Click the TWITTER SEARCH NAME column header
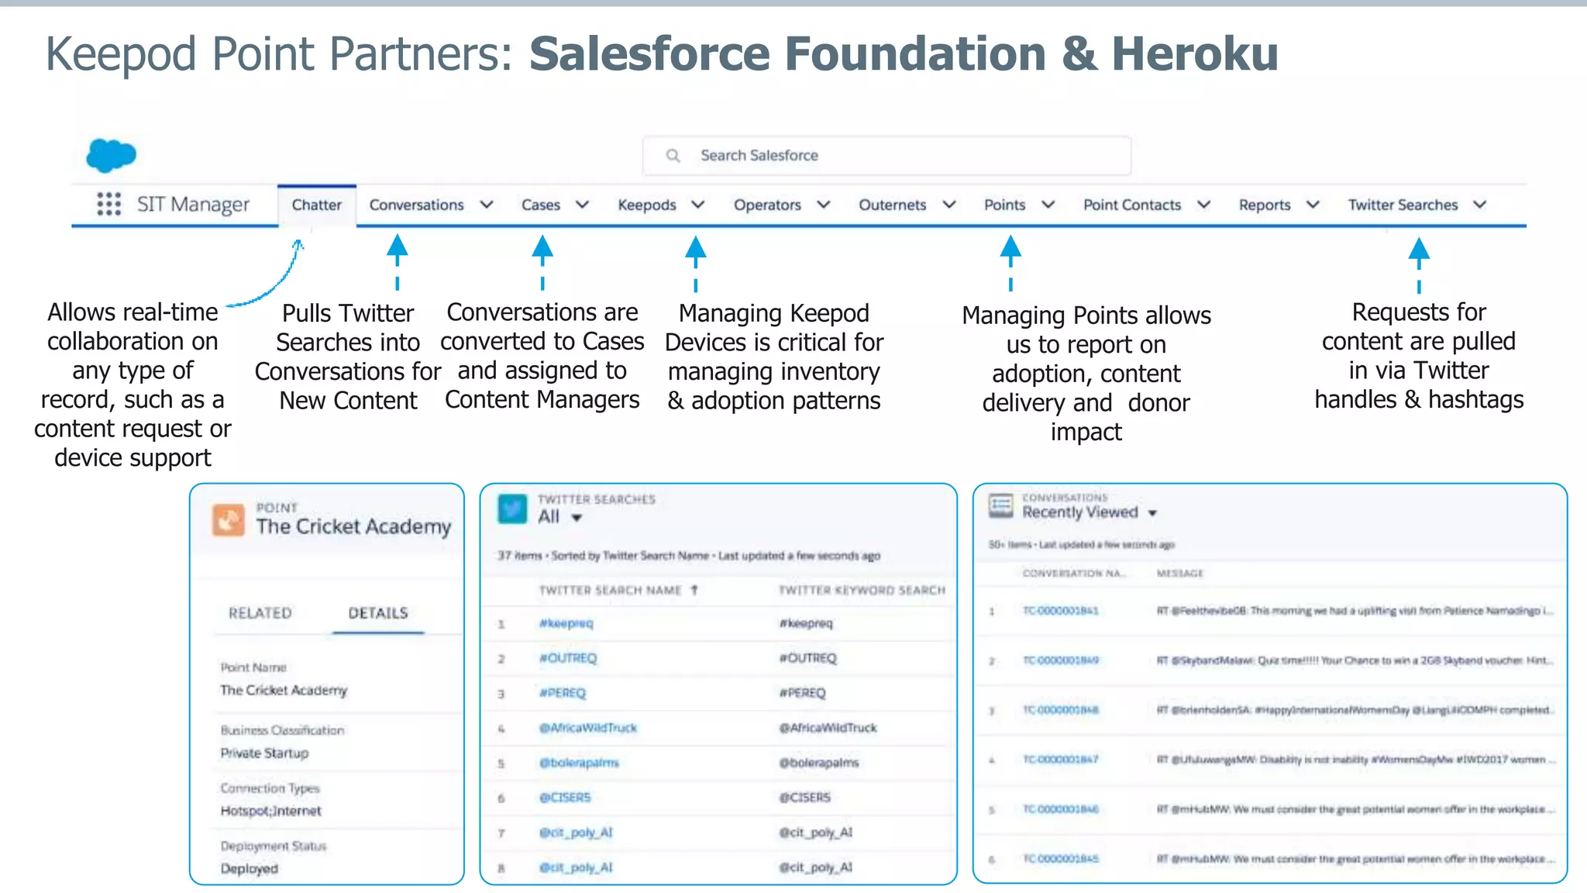1587x893 pixels. (610, 590)
